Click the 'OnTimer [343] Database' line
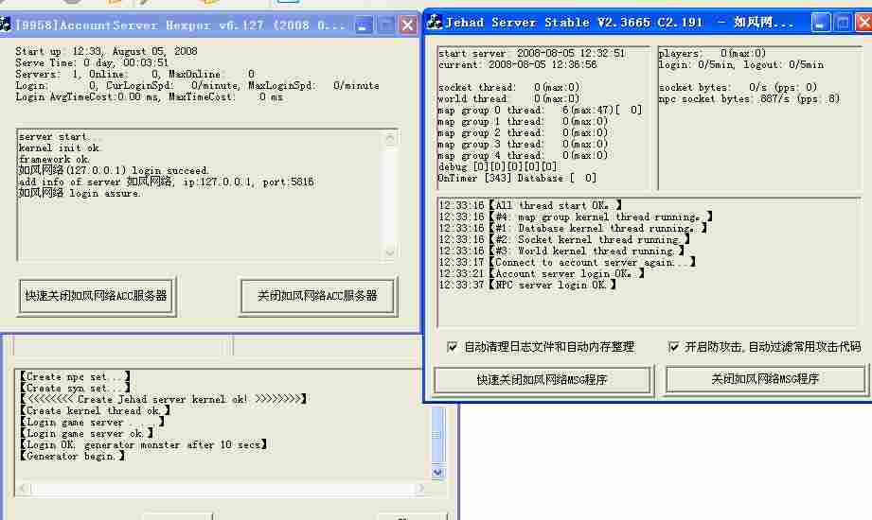Image resolution: width=872 pixels, height=520 pixels. pos(517,179)
